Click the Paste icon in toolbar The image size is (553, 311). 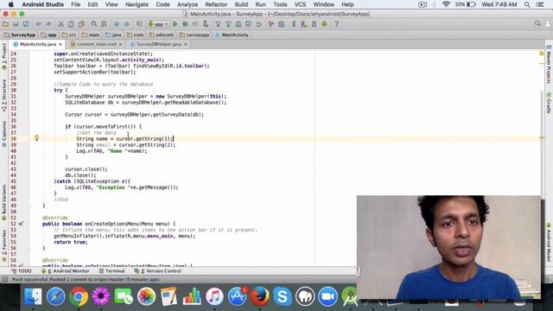pyautogui.click(x=81, y=24)
